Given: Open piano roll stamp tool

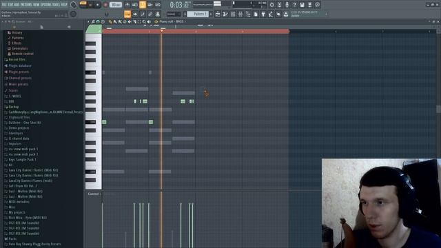Looking at the screenshot, I should coord(103,21).
